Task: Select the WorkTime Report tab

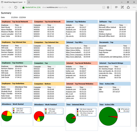Action: 13,2
